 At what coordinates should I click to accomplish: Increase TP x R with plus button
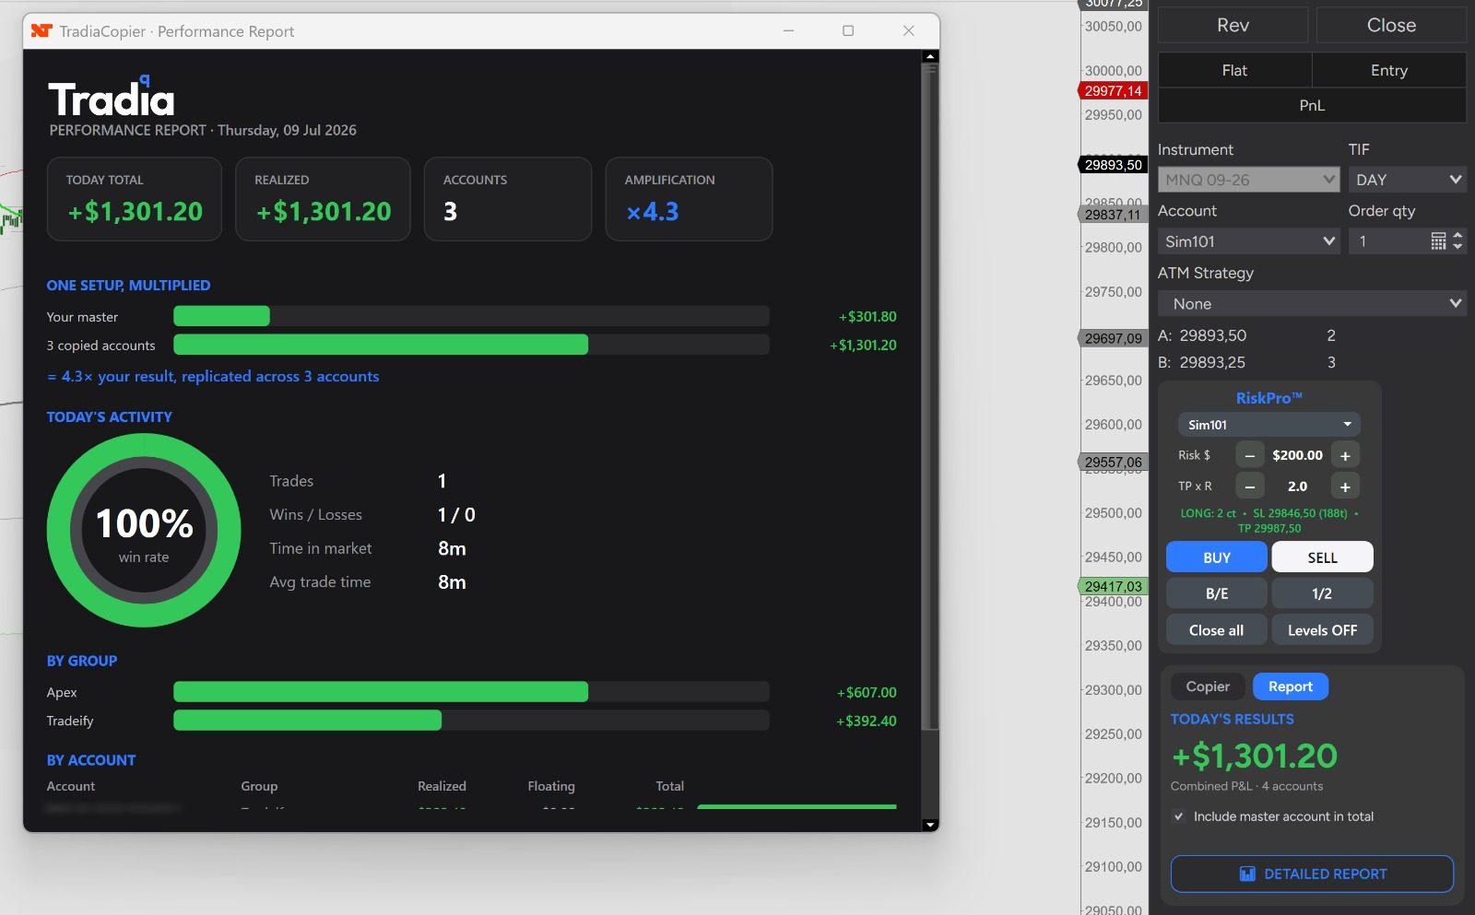pos(1345,487)
